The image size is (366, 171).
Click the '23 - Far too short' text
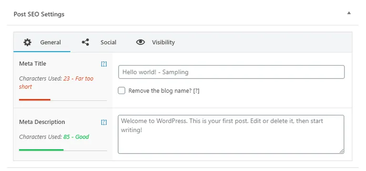pos(56,83)
